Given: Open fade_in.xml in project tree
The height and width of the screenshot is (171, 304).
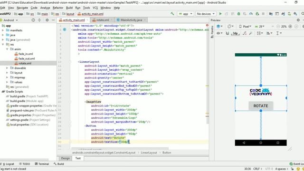Looking at the screenshot, I should point(24,54).
